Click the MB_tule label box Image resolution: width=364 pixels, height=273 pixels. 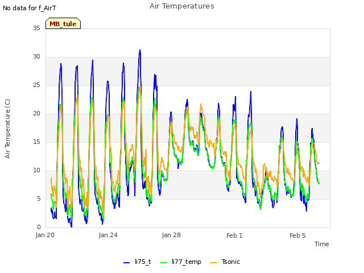[63, 23]
